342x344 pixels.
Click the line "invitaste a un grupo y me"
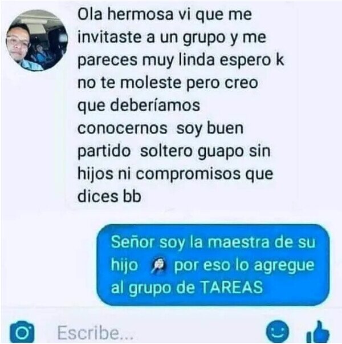pyautogui.click(x=172, y=38)
